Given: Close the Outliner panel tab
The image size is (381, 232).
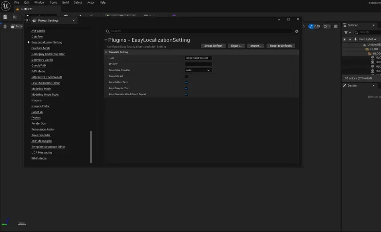Looking at the screenshot, I should coord(373,25).
